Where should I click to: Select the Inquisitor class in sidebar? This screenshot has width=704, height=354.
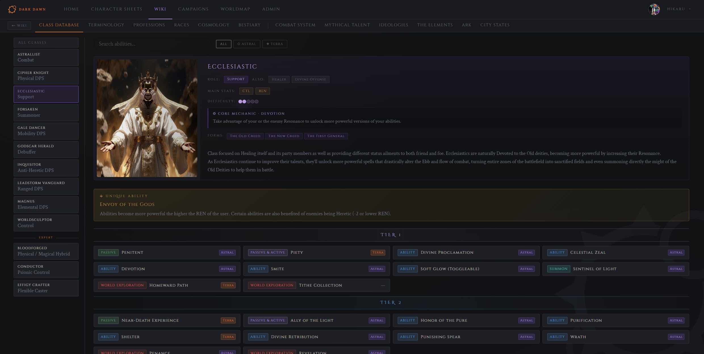[x=46, y=168]
